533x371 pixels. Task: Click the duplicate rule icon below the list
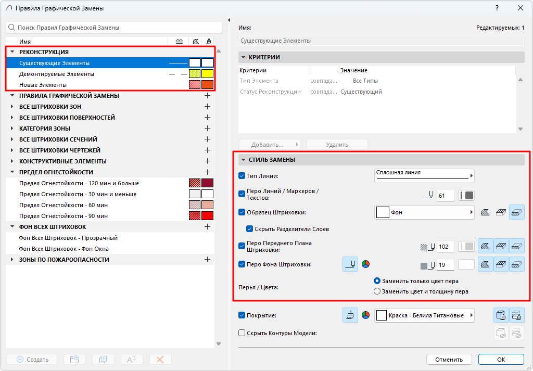(x=103, y=360)
